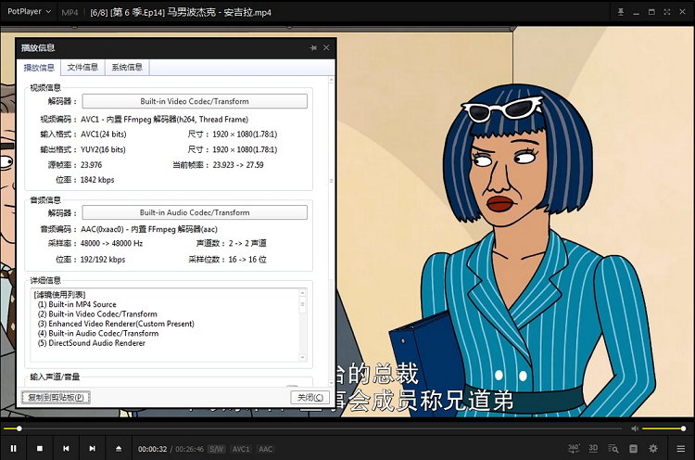Open the settings gear in control bar
The height and width of the screenshot is (460, 695).
coord(653,448)
